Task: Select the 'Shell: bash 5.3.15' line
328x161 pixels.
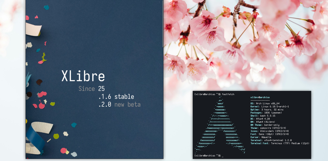Action: pos(263,116)
